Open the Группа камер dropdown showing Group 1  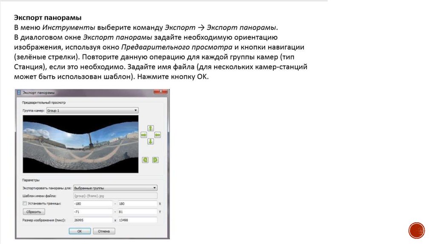tap(92, 111)
